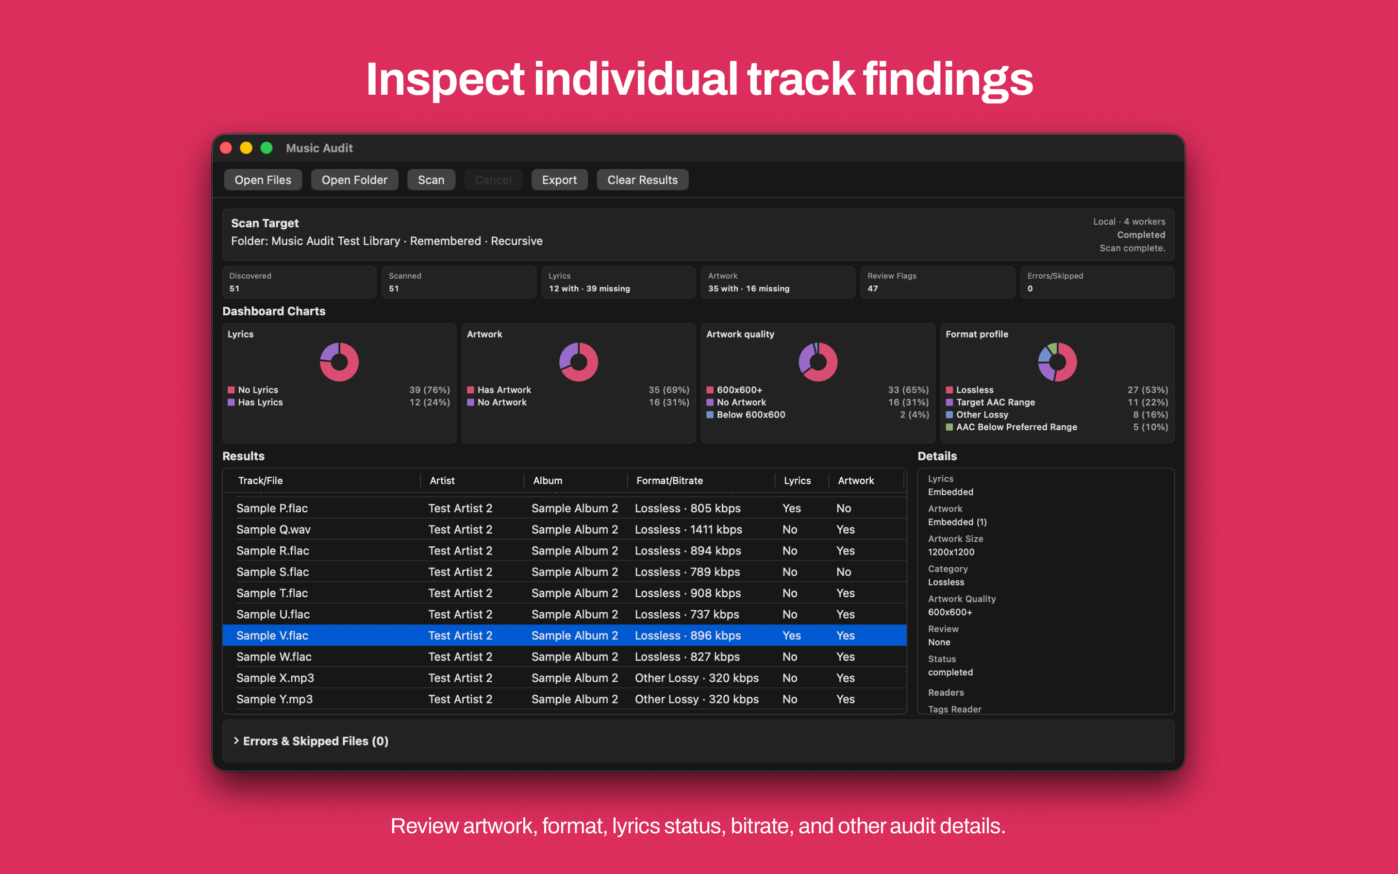Click the Discovered 51 stat card
The image size is (1398, 874).
299,282
